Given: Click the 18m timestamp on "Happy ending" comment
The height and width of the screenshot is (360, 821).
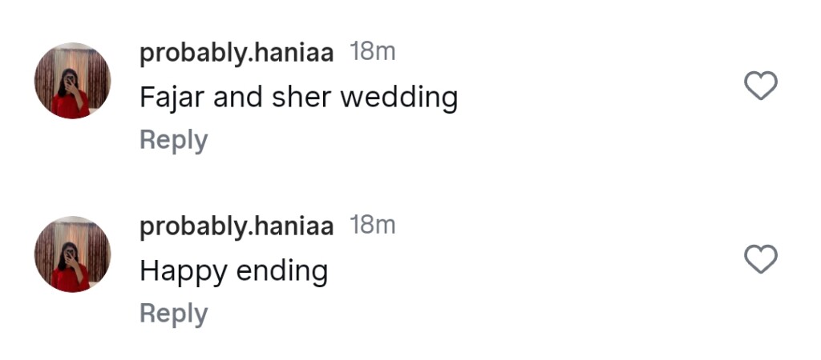Looking at the screenshot, I should [373, 226].
